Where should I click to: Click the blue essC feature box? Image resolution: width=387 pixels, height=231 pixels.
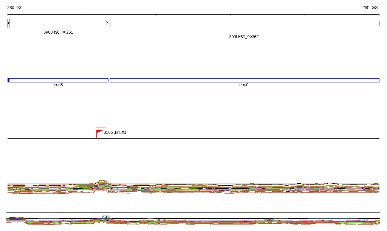(244, 80)
